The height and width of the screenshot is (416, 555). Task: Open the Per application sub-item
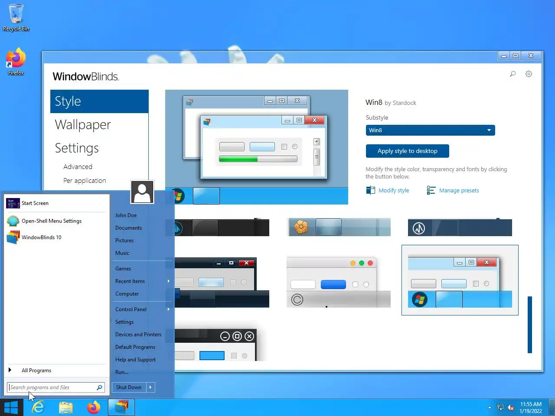(85, 181)
